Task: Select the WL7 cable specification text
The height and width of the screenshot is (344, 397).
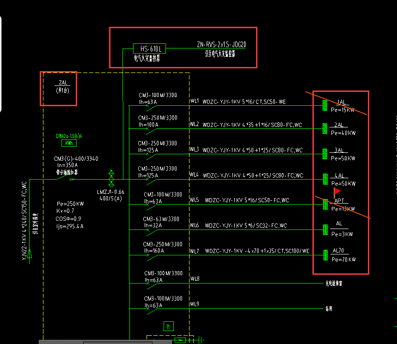Action: [x=257, y=251]
